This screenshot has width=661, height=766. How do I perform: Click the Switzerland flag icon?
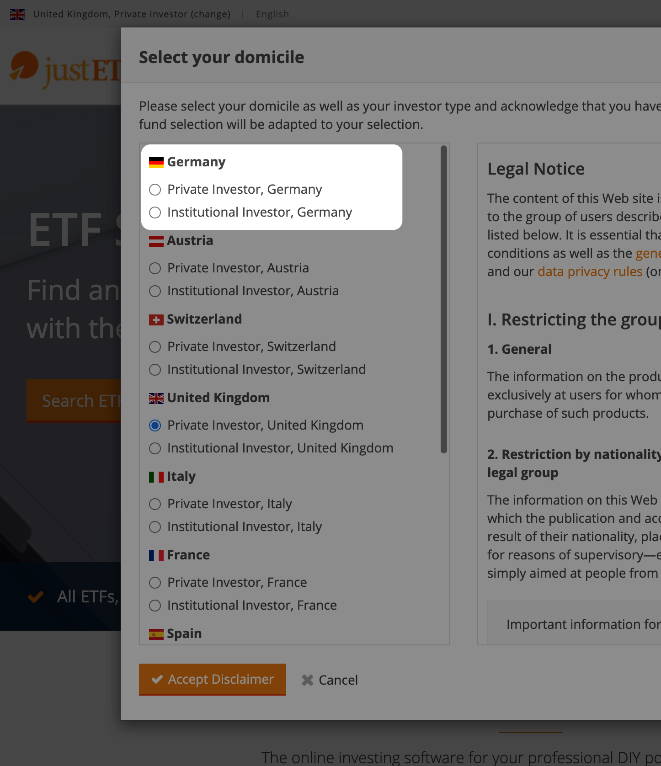coord(156,319)
